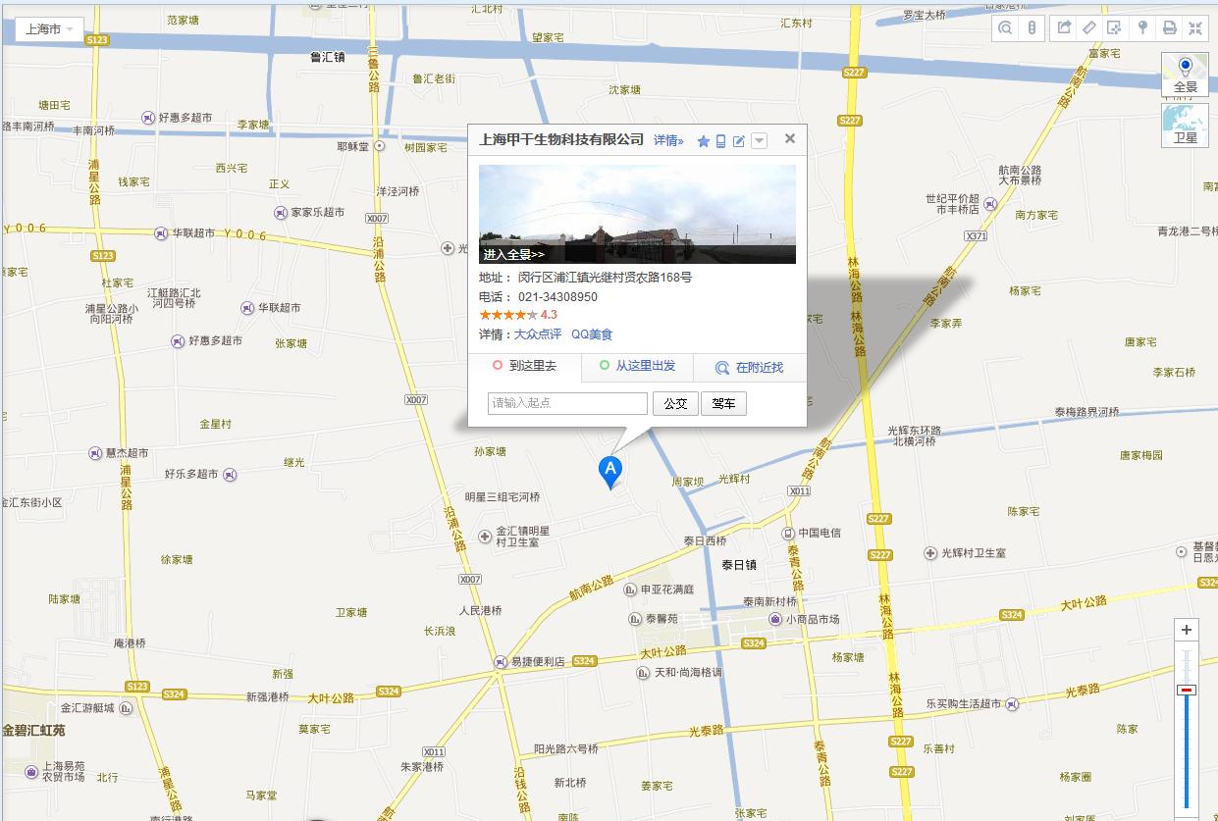Image resolution: width=1218 pixels, height=821 pixels.
Task: Switch to 全景 panorama layer
Action: [1186, 75]
